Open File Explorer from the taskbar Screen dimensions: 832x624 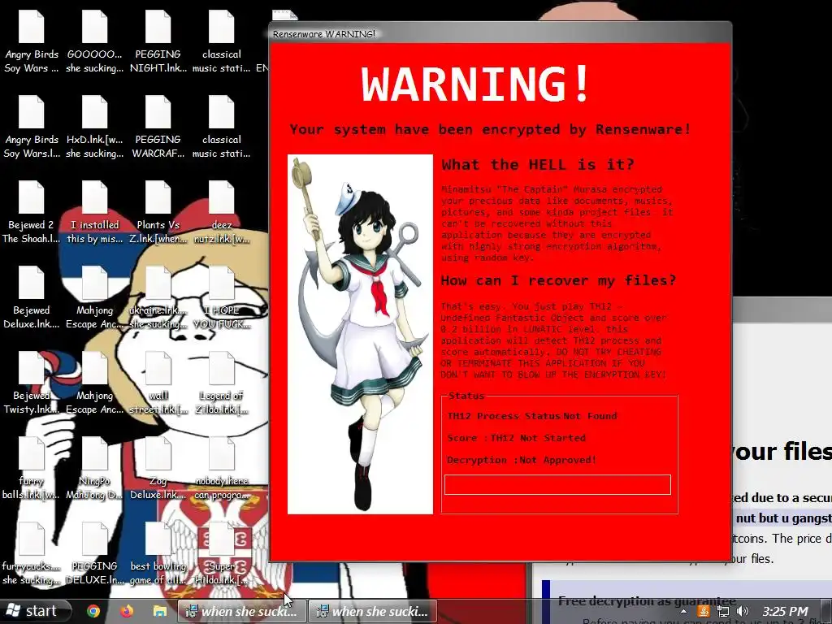[160, 611]
